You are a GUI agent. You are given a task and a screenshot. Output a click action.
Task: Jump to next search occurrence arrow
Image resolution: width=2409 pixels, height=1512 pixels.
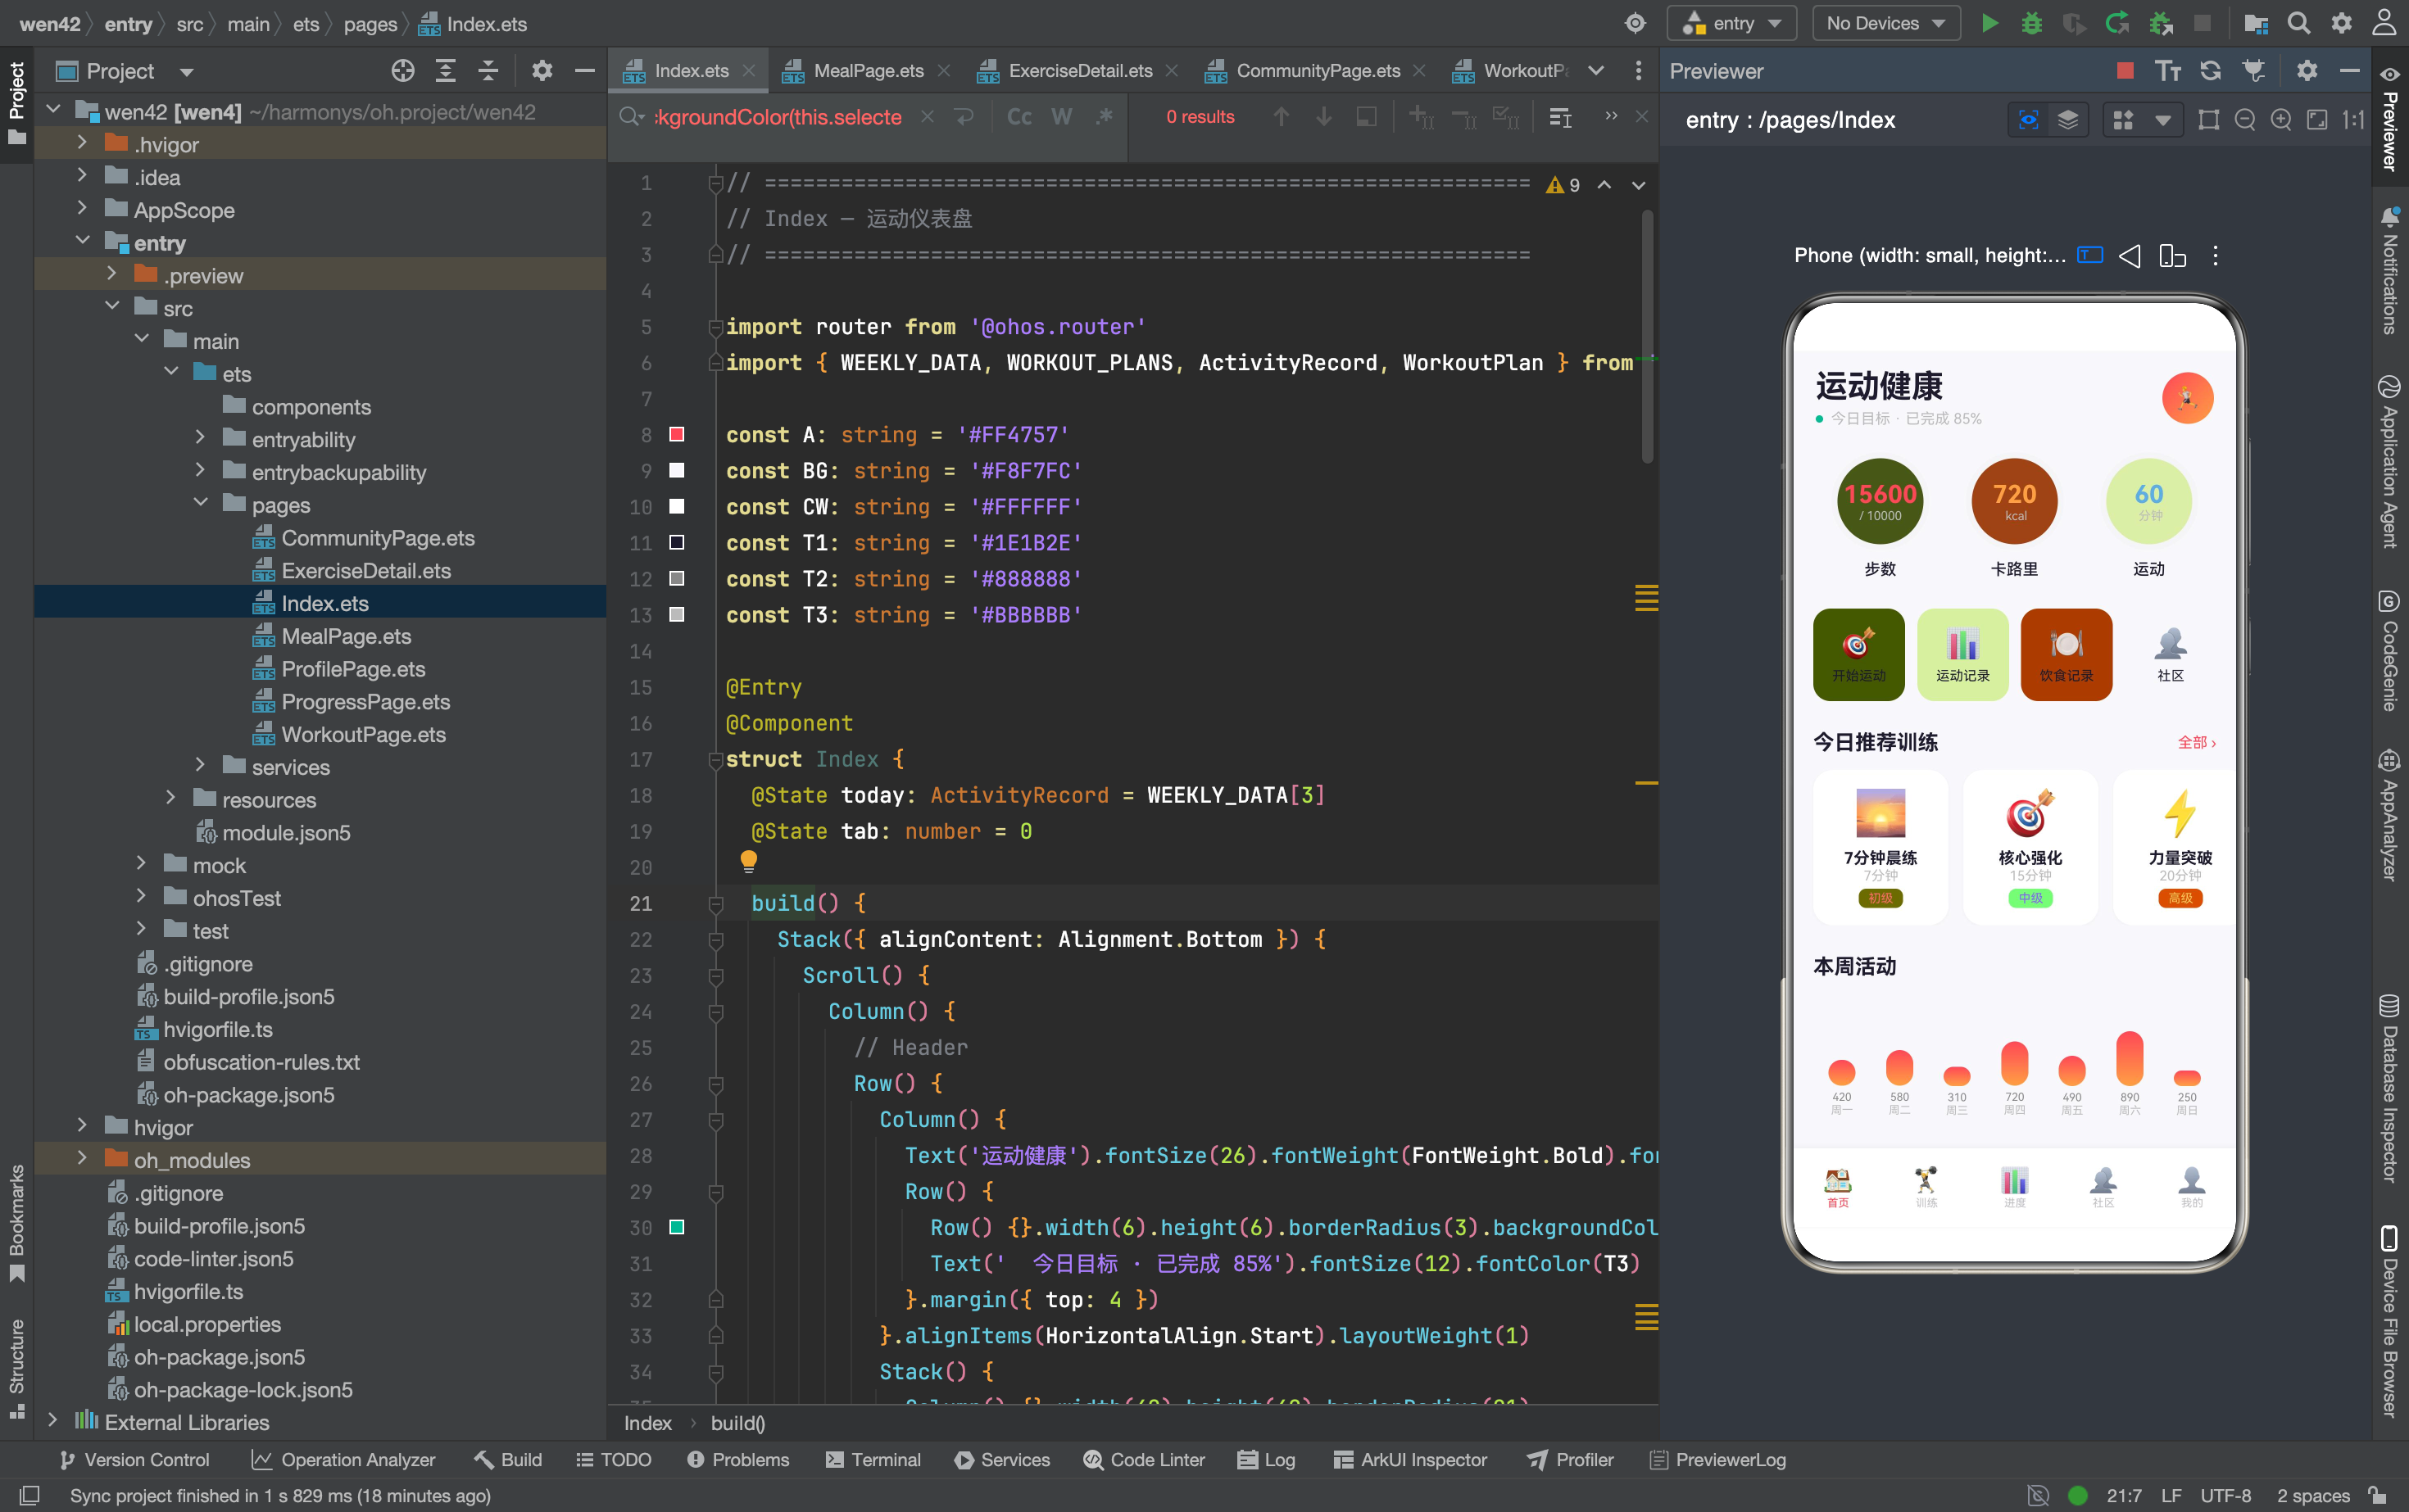pyautogui.click(x=1323, y=117)
